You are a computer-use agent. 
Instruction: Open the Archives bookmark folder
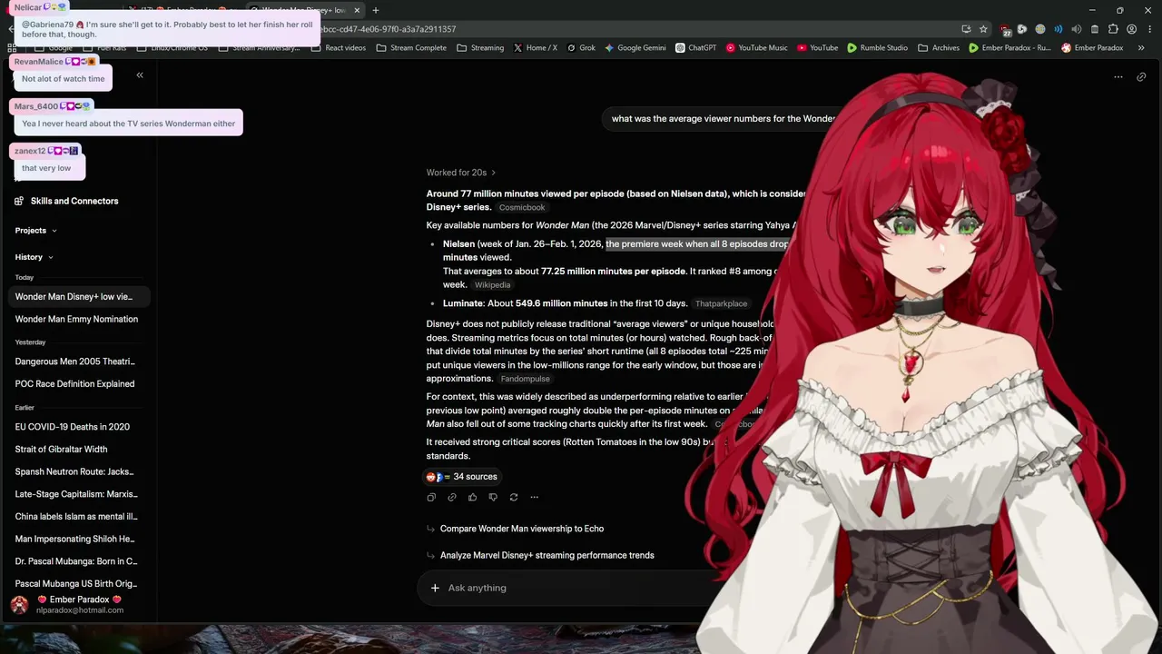coord(939,47)
